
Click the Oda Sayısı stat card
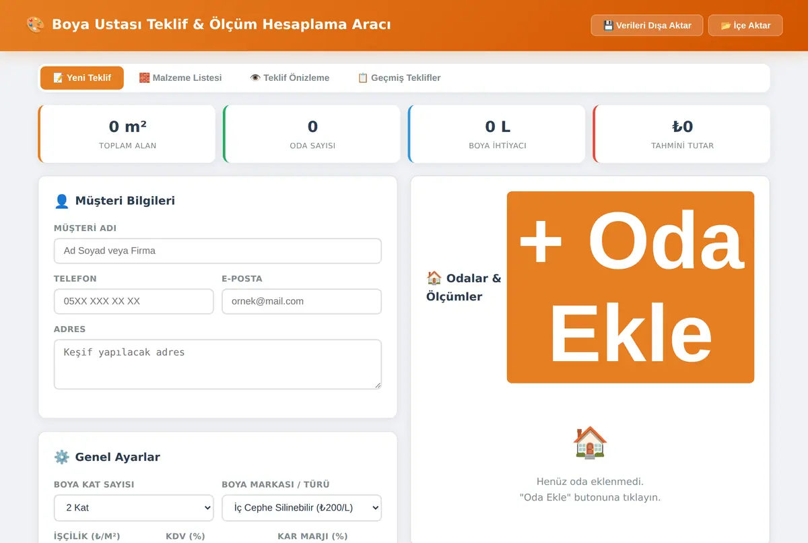coord(312,134)
